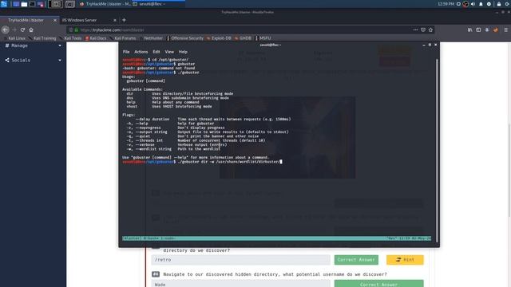Open the terminal View menu

point(169,52)
